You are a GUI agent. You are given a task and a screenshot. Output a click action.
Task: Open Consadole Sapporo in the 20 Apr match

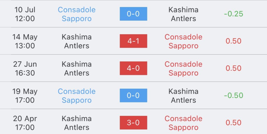pos(183,123)
